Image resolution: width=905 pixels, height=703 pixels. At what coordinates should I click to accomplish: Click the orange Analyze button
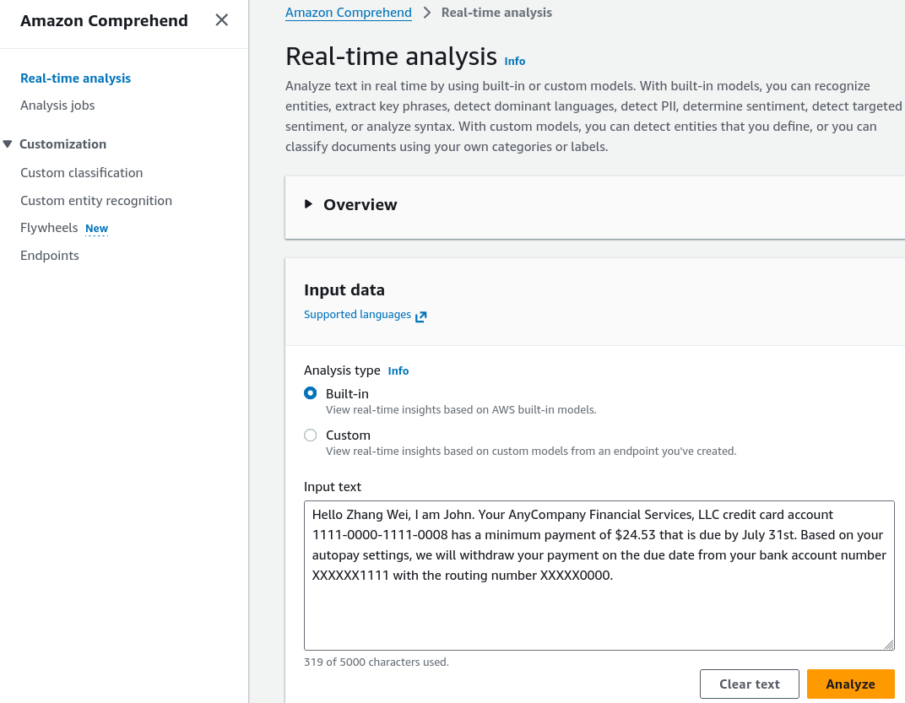pos(850,684)
